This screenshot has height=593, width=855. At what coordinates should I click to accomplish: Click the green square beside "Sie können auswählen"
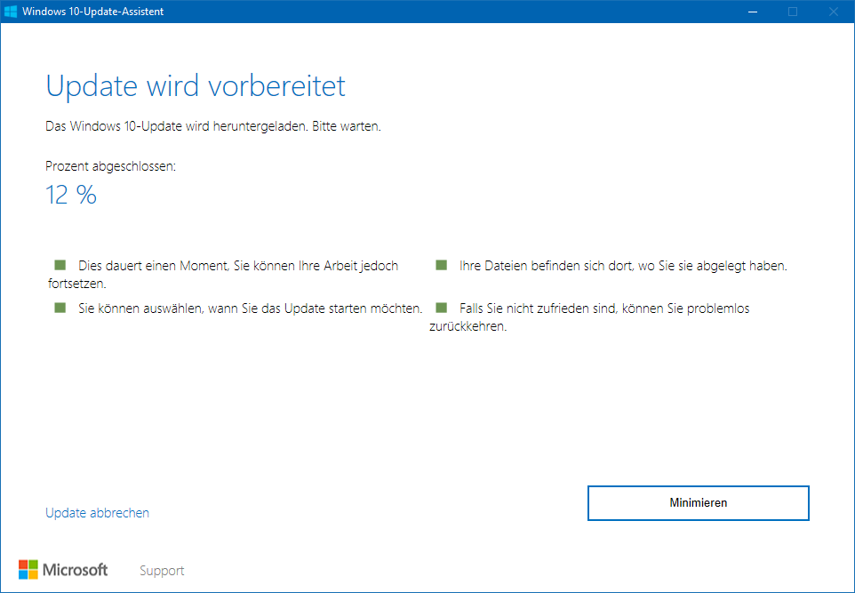[x=60, y=308]
